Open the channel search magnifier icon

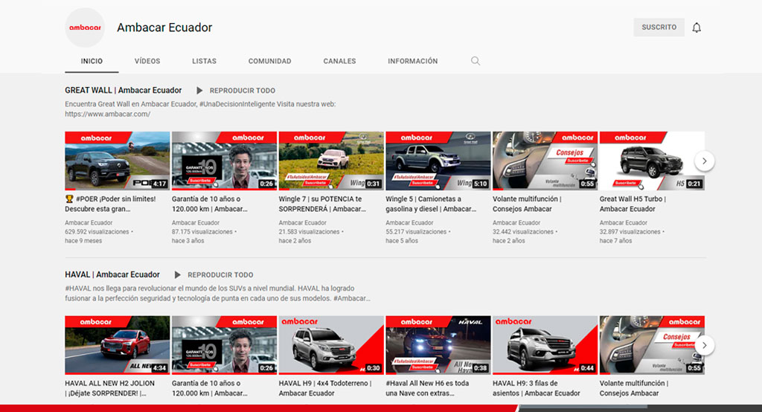476,61
